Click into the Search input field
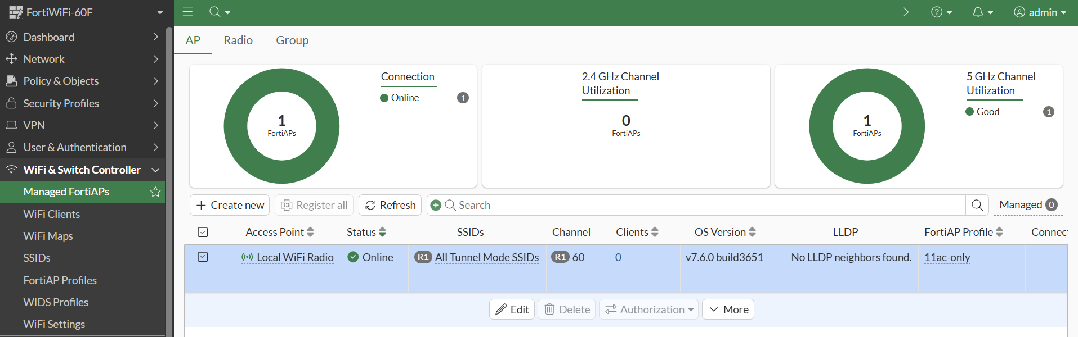 click(x=676, y=206)
